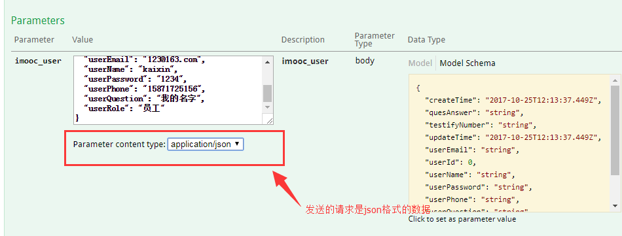Image resolution: width=622 pixels, height=236 pixels.
Task: Click the "userRole": "员工" line
Action: tap(124, 108)
